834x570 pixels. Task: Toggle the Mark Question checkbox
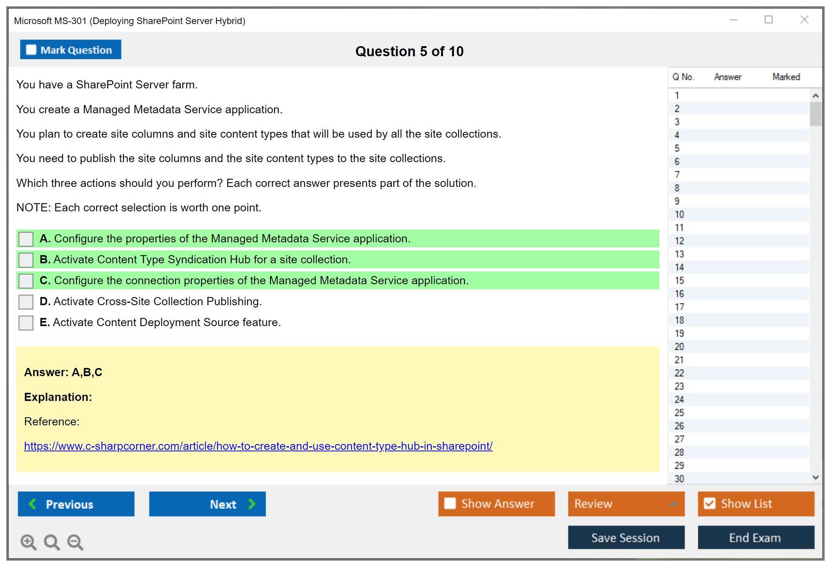click(31, 50)
